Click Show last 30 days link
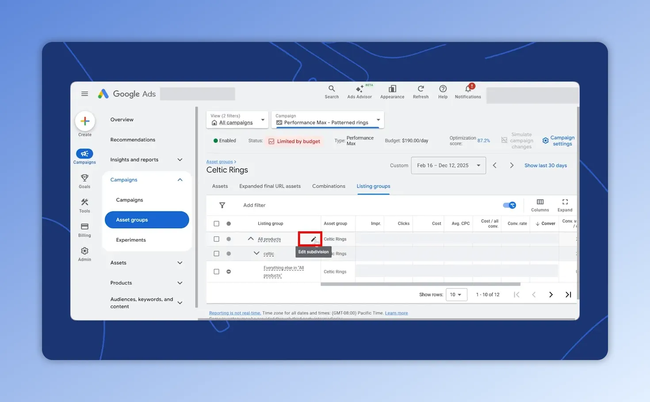Screen dimensions: 650x402 coord(546,165)
